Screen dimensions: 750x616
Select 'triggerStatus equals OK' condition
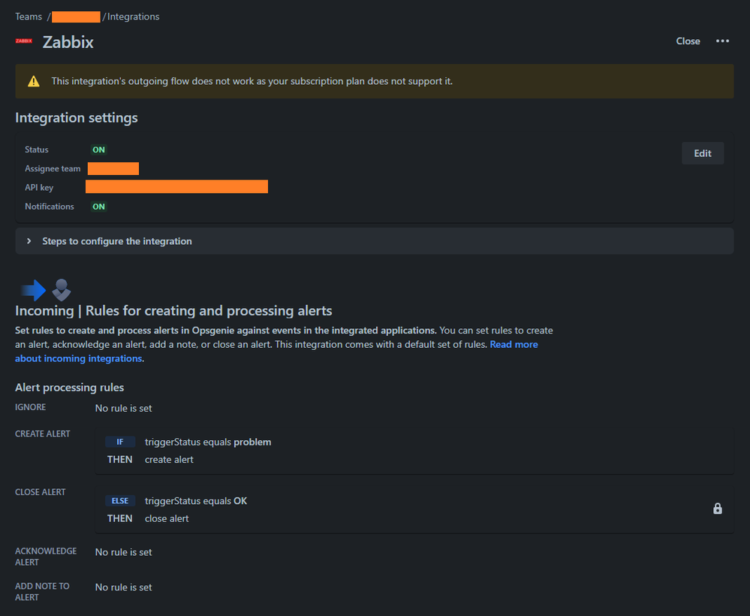click(x=196, y=500)
